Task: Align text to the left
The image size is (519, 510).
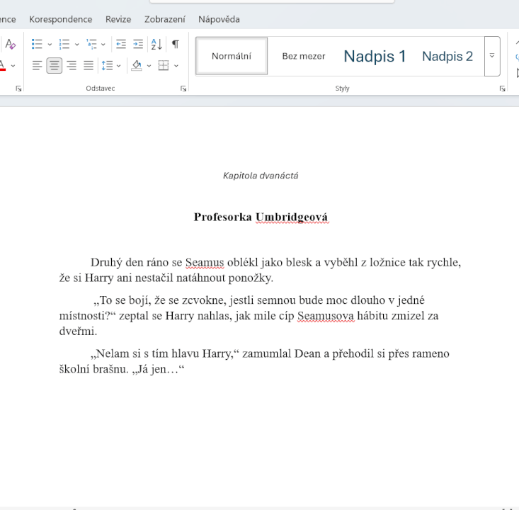Action: (37, 65)
